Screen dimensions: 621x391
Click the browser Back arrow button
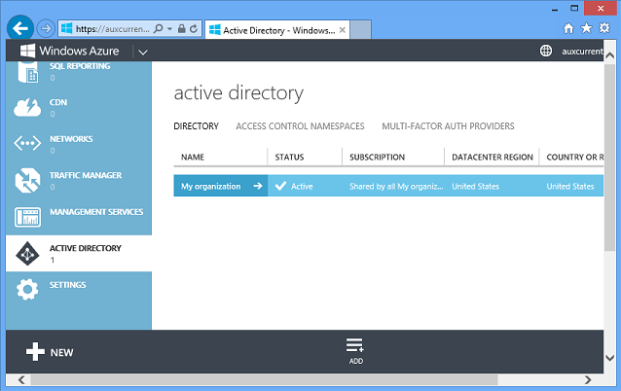pyautogui.click(x=20, y=28)
